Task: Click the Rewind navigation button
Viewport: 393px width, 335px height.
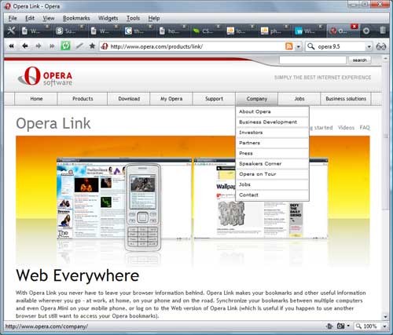Action: (x=11, y=46)
